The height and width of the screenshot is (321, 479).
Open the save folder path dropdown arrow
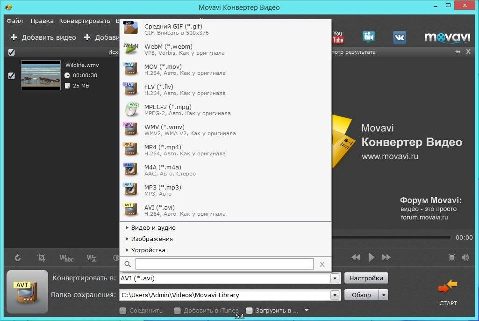[335, 295]
